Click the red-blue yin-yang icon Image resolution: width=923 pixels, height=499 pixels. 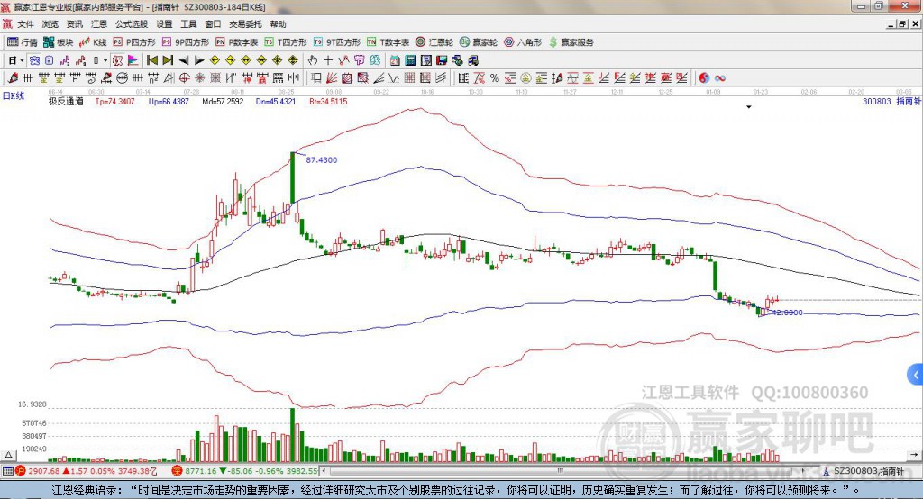click(x=704, y=78)
